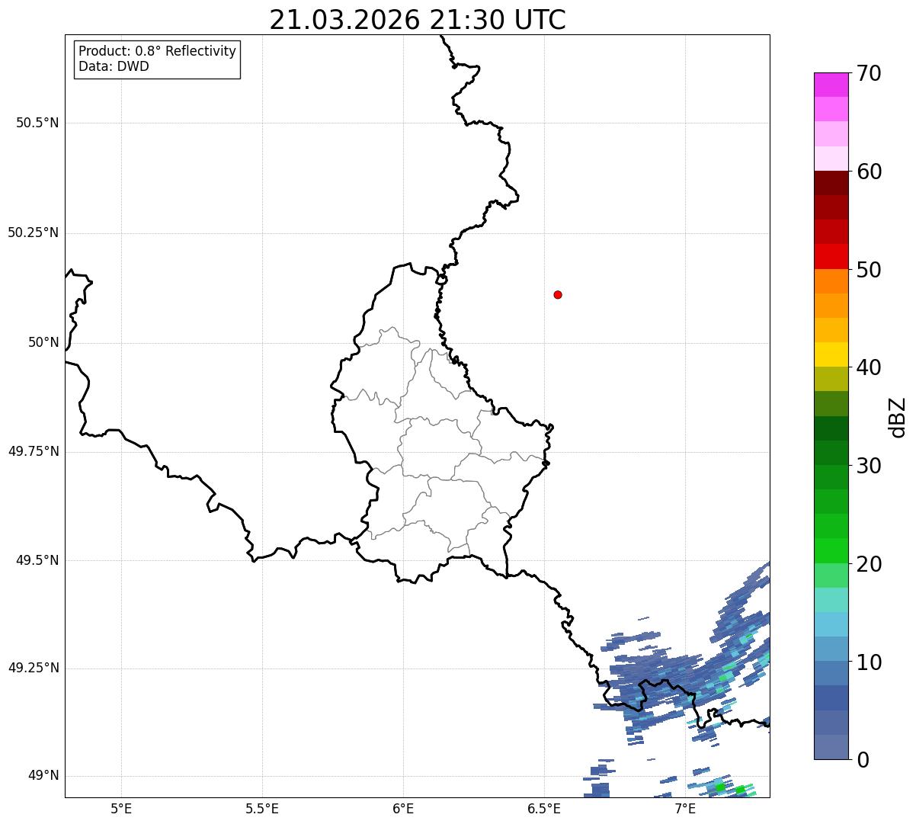Pick the magenta top colorbar segment
916x824 pixels.
pos(831,85)
